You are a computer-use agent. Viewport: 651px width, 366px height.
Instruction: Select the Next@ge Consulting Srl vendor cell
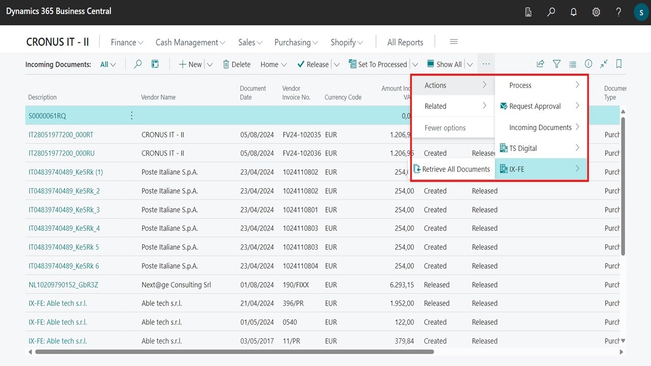pos(176,285)
